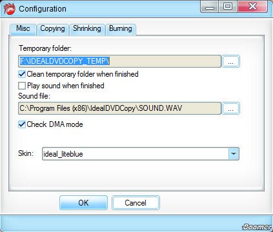Enable Play sound when finished
This screenshot has width=273, height=232.
tap(22, 86)
